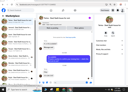
Task: Open Stiven Andres conversation in list
Action: pyautogui.click(x=17, y=57)
